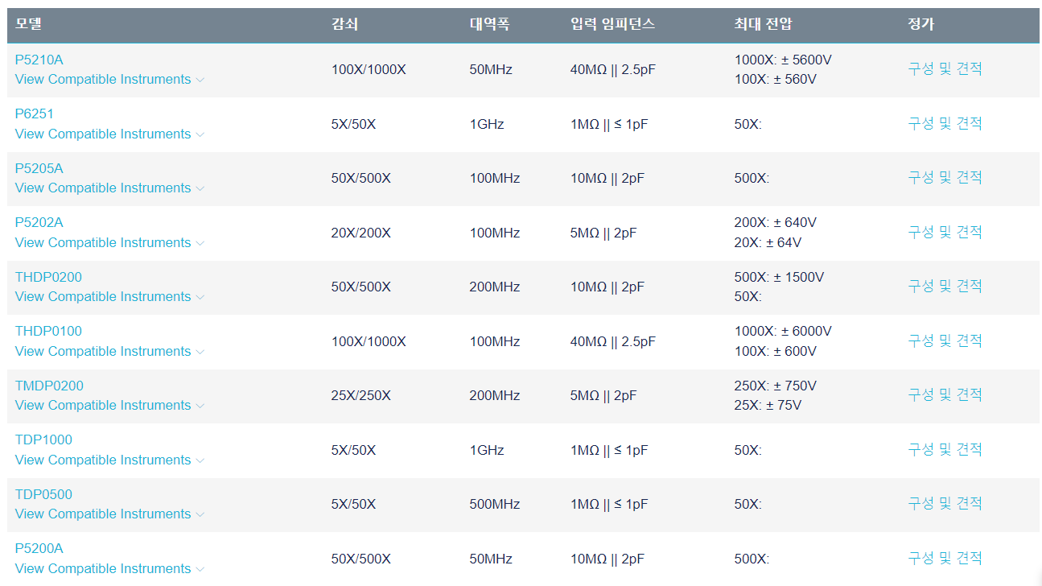Screen dimensions: 1042x586
Task: Select 20X: ± 64V voltage text
Action: (x=768, y=242)
